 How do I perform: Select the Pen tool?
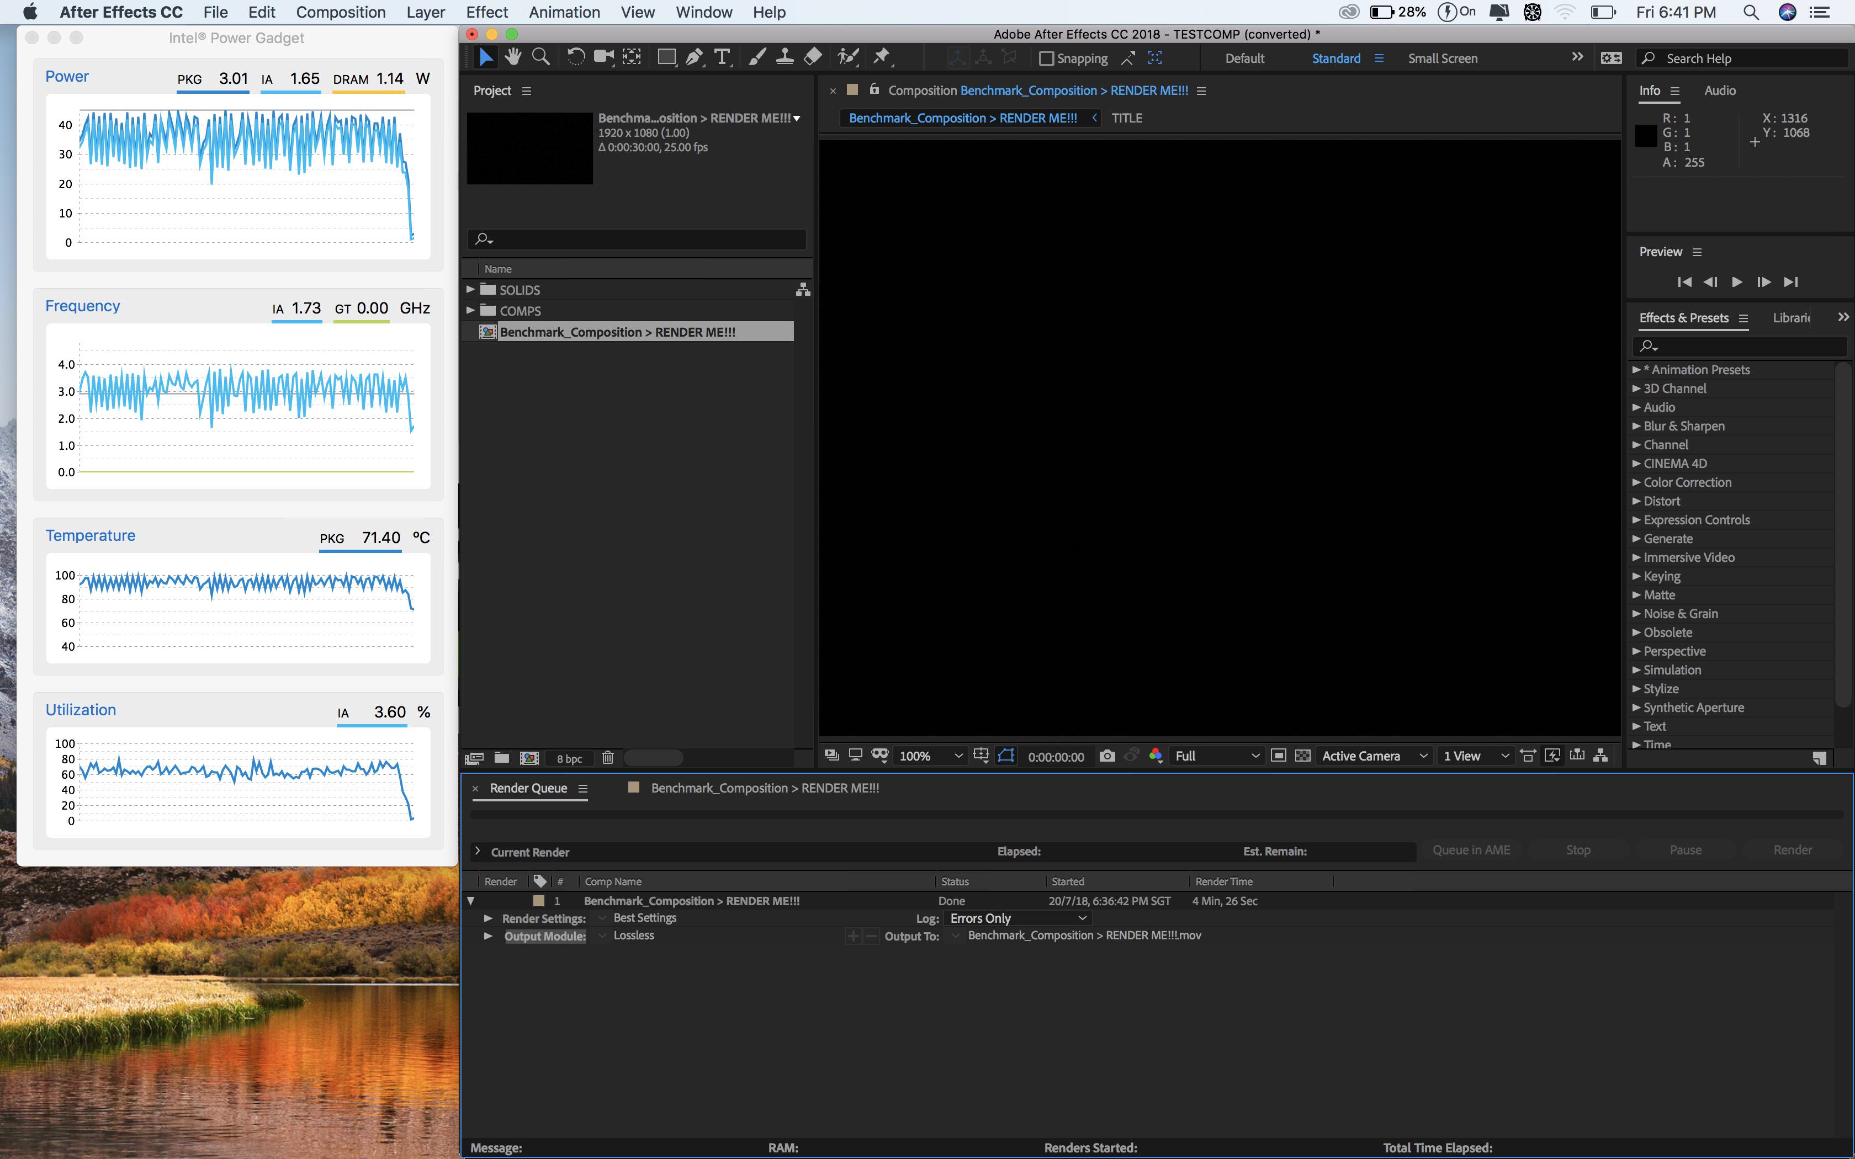click(695, 57)
